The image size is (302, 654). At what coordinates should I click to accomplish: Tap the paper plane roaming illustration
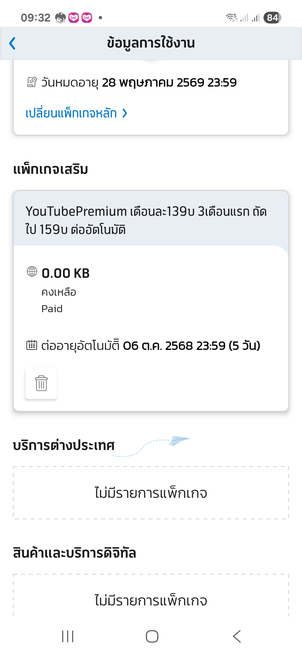[179, 441]
